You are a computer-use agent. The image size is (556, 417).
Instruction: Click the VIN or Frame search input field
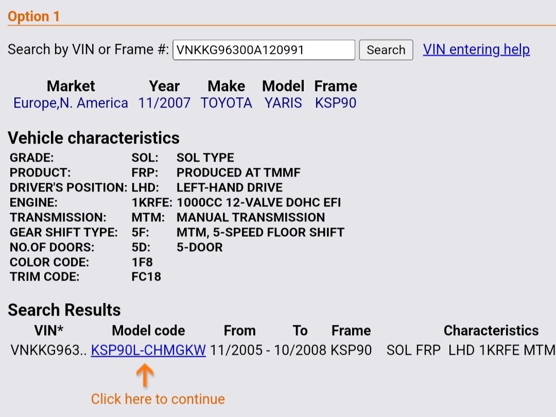264,50
